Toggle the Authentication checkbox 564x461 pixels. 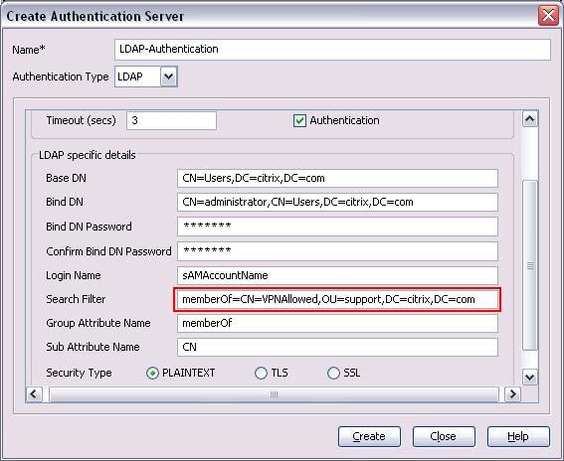299,121
